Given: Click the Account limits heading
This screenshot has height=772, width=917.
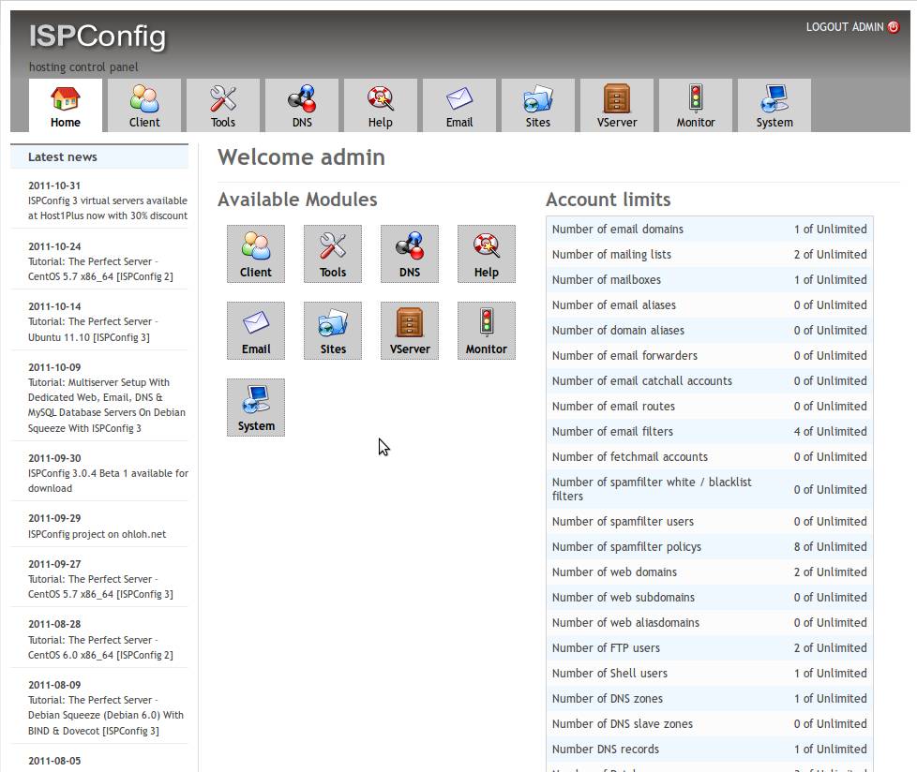Looking at the screenshot, I should point(609,200).
